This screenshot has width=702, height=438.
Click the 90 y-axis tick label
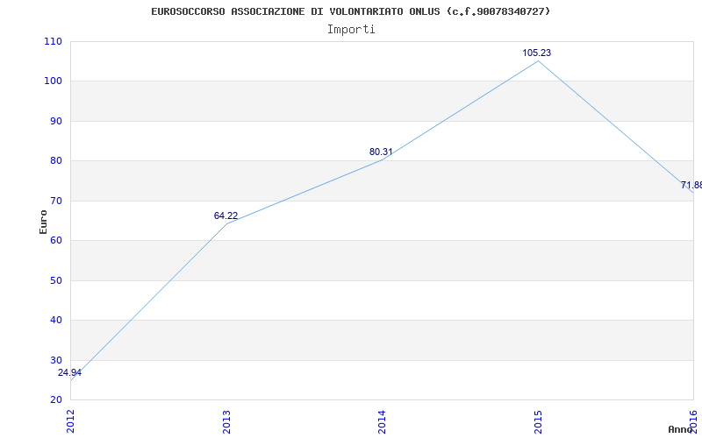(x=55, y=121)
